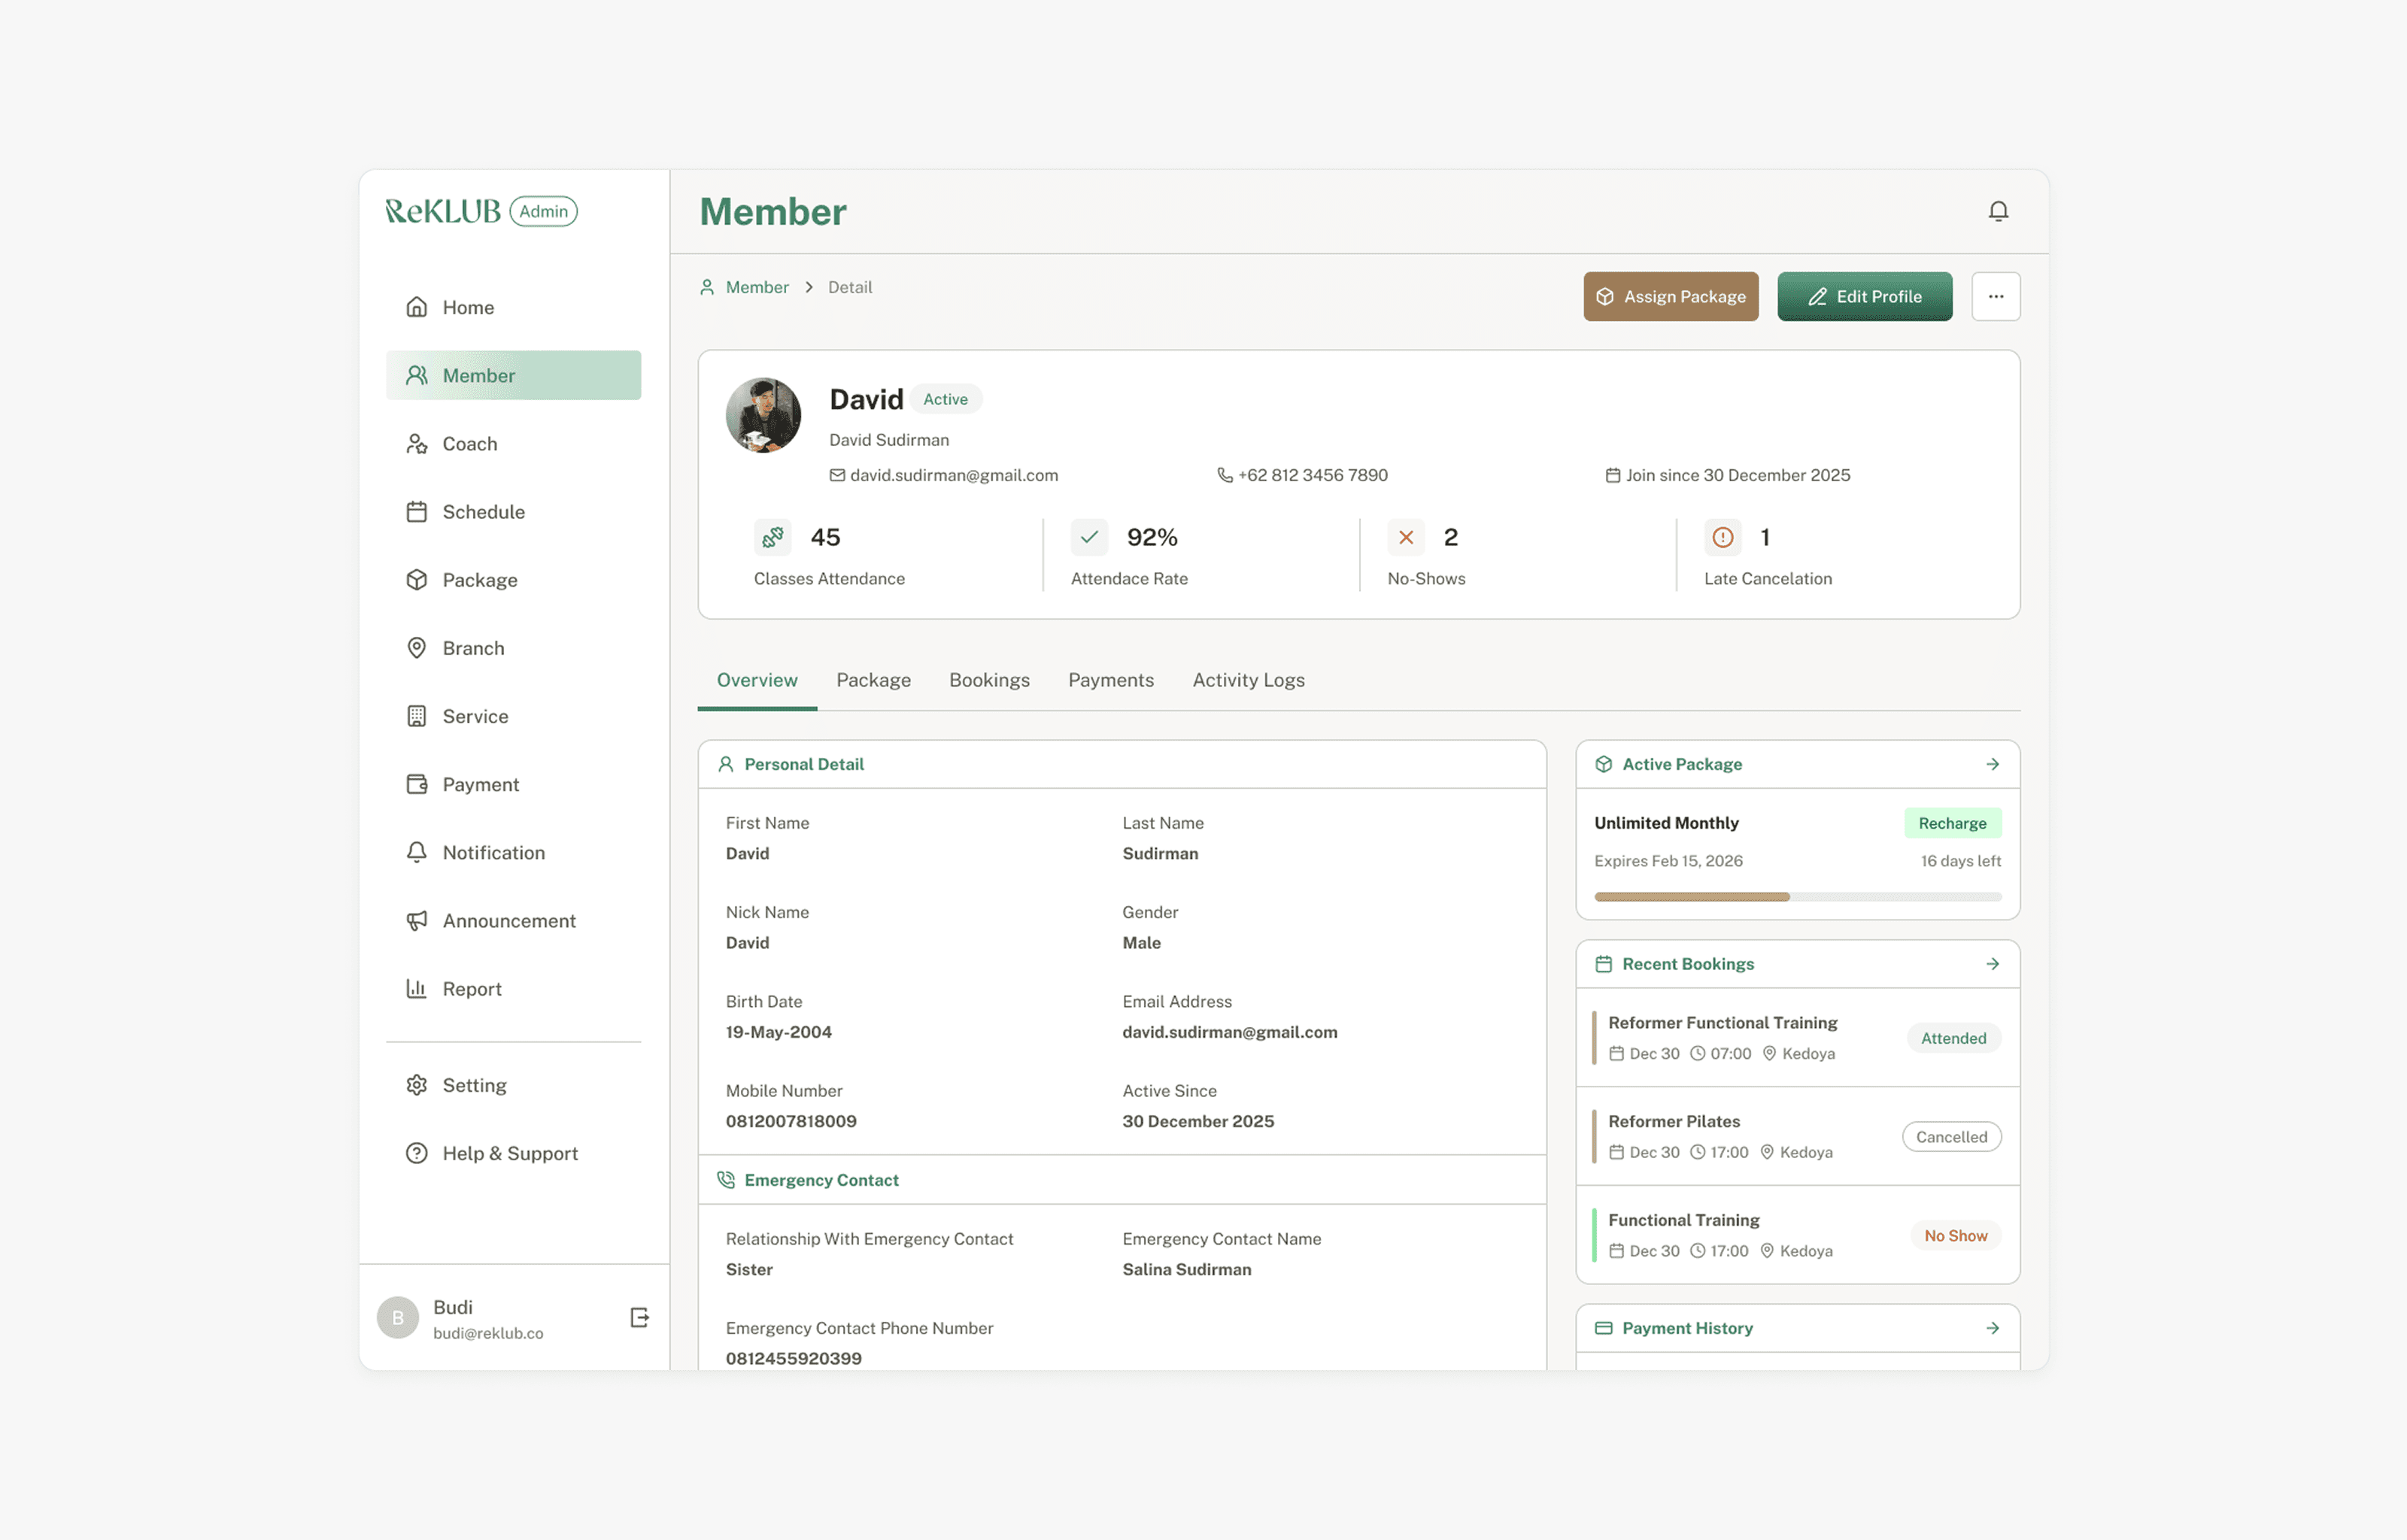Click the Assign Package button
2407x1540 pixels.
click(1670, 296)
